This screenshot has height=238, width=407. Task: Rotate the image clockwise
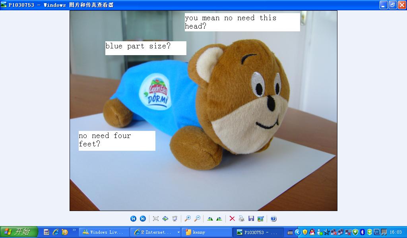(x=210, y=219)
